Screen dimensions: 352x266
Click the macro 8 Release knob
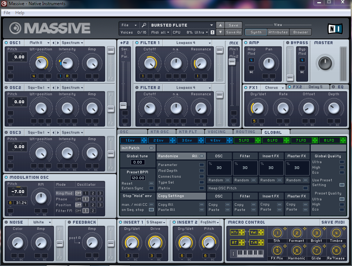click(x=336, y=250)
